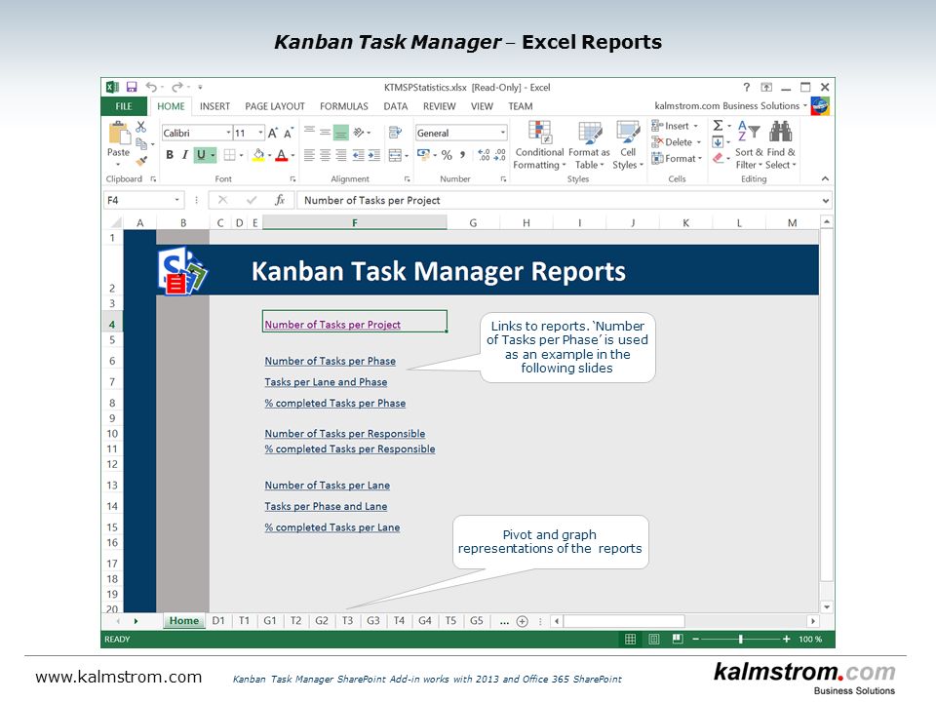Open the font size 11 dropdown

261,133
